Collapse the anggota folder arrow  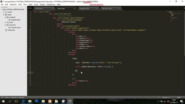click(5, 17)
